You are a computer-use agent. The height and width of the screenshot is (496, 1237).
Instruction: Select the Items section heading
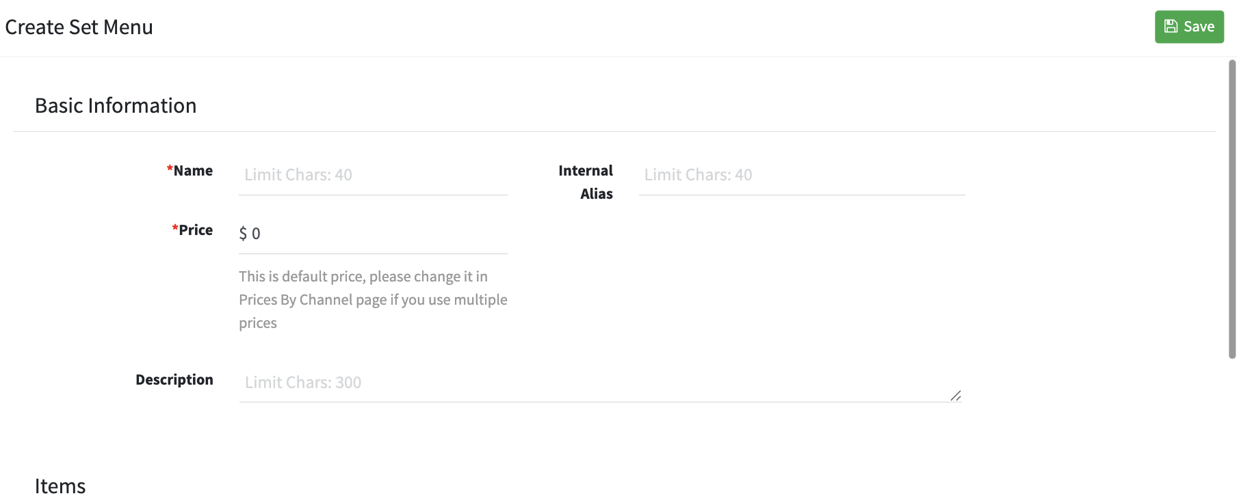click(60, 486)
